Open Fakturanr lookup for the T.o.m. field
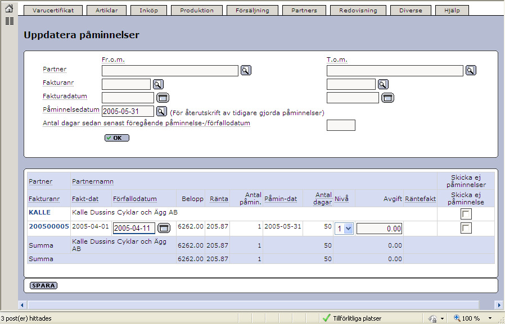The height and width of the screenshot is (324, 505). tap(383, 84)
